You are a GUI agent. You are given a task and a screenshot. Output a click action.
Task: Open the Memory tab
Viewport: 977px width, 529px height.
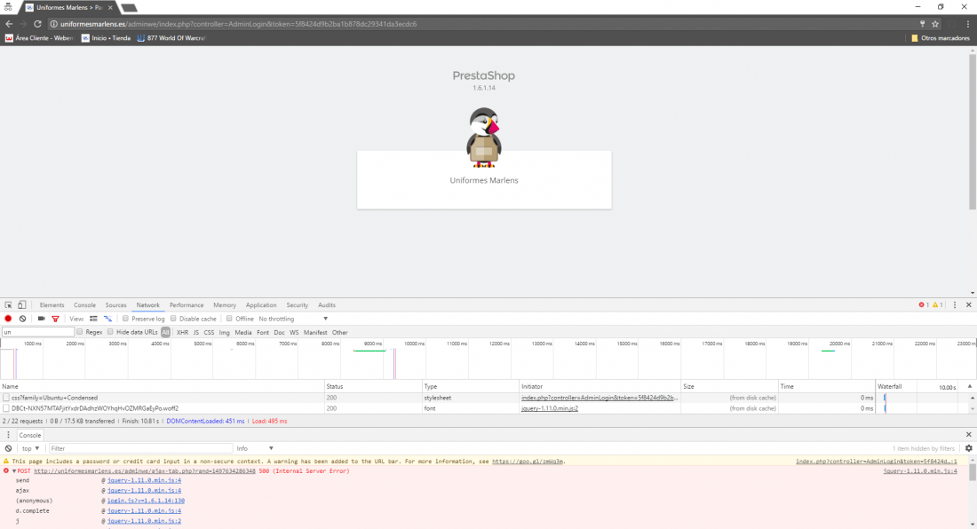click(225, 305)
